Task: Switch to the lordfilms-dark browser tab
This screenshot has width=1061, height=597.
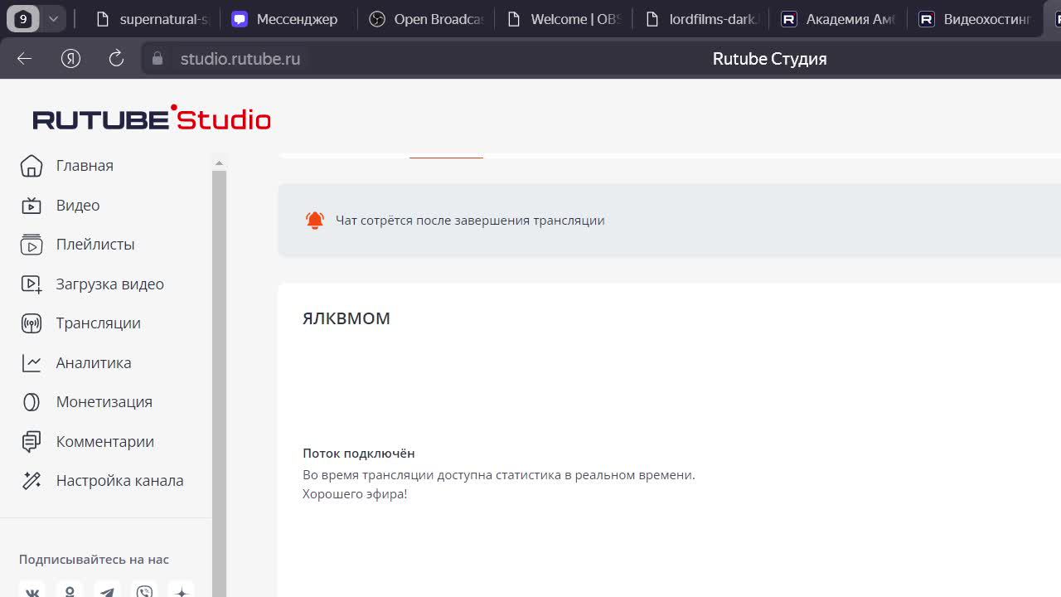Action: (701, 18)
